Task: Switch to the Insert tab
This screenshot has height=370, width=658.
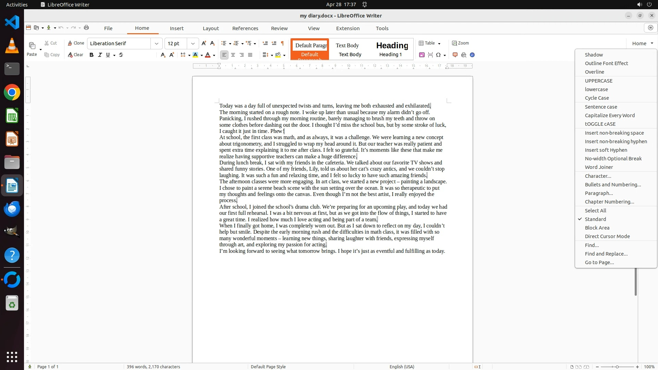Action: click(x=176, y=28)
